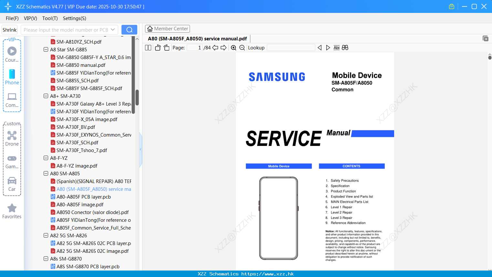Open the XZZ website link in status bar
The width and height of the screenshot is (492, 277).
tap(267, 274)
